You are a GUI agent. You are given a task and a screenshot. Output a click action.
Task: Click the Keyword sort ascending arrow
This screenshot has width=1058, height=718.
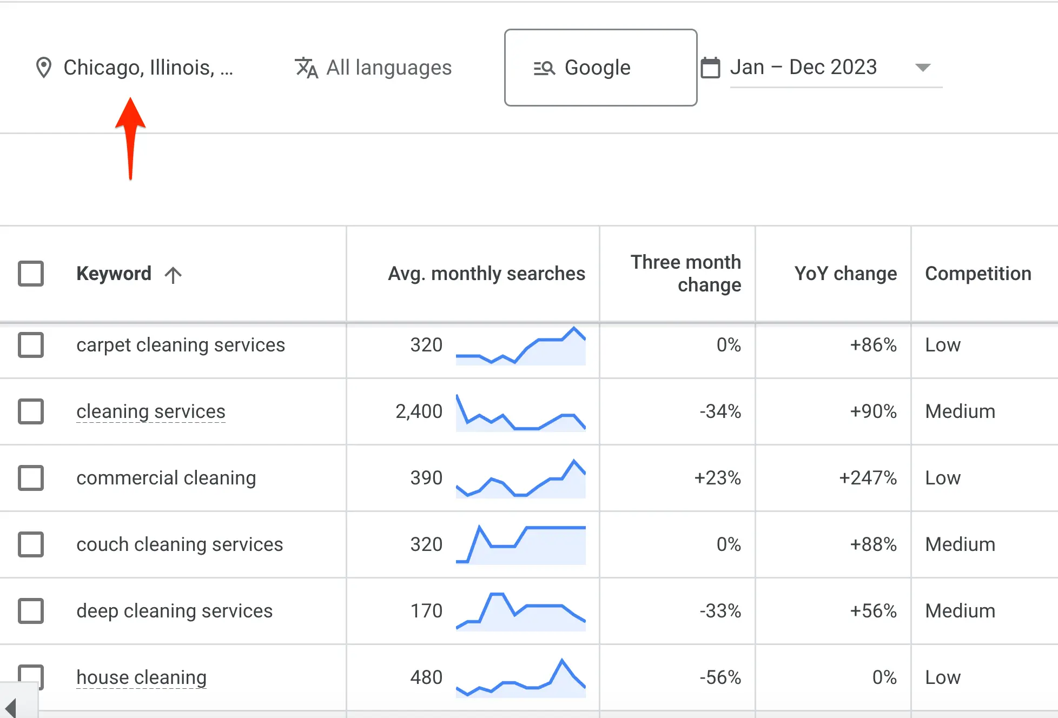173,275
